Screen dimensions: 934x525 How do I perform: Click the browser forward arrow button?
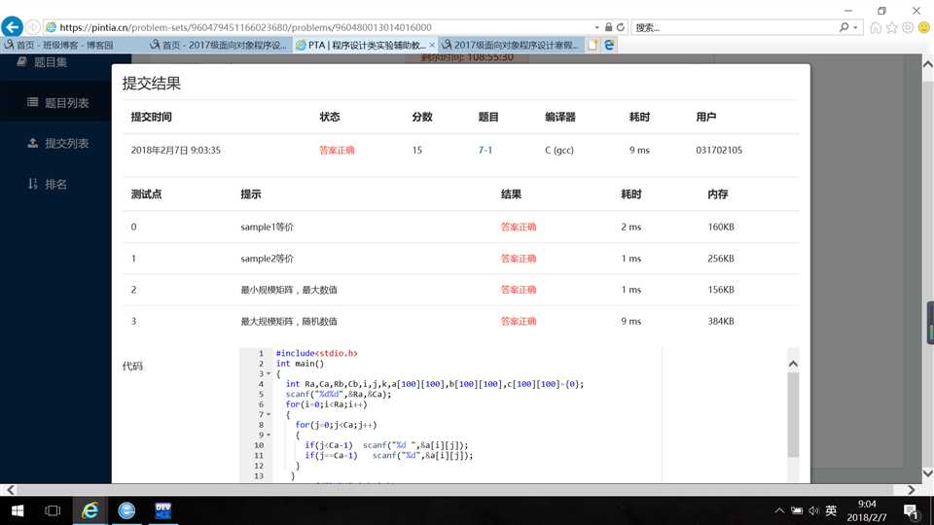click(33, 27)
